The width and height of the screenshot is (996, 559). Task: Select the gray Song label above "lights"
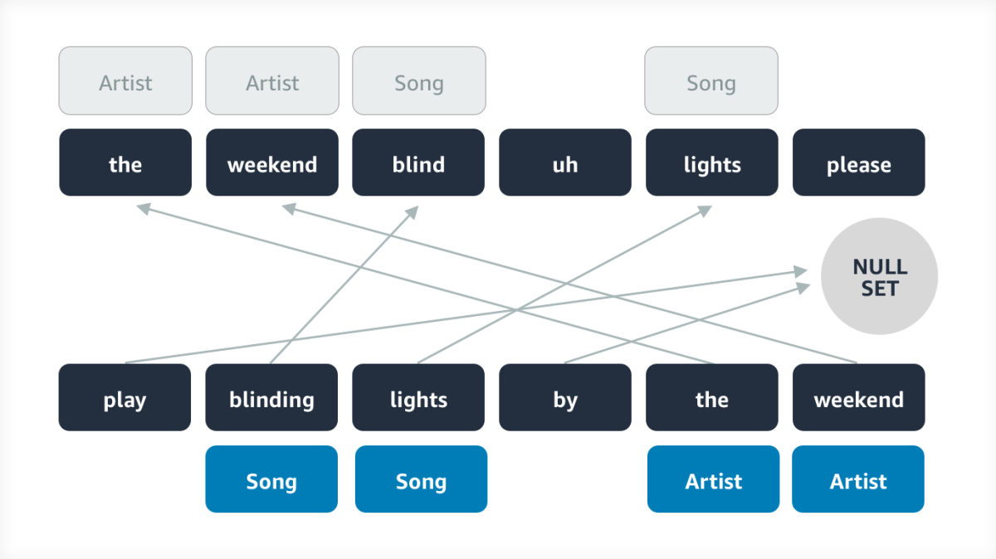coord(711,80)
